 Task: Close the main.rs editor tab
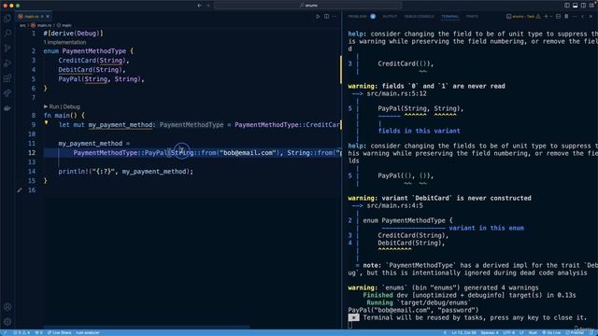[48, 17]
